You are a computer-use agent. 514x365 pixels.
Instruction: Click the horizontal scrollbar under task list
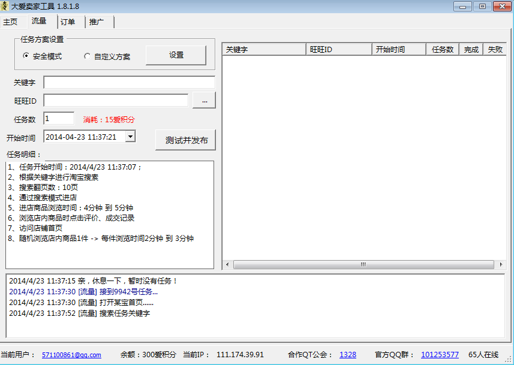(x=362, y=264)
